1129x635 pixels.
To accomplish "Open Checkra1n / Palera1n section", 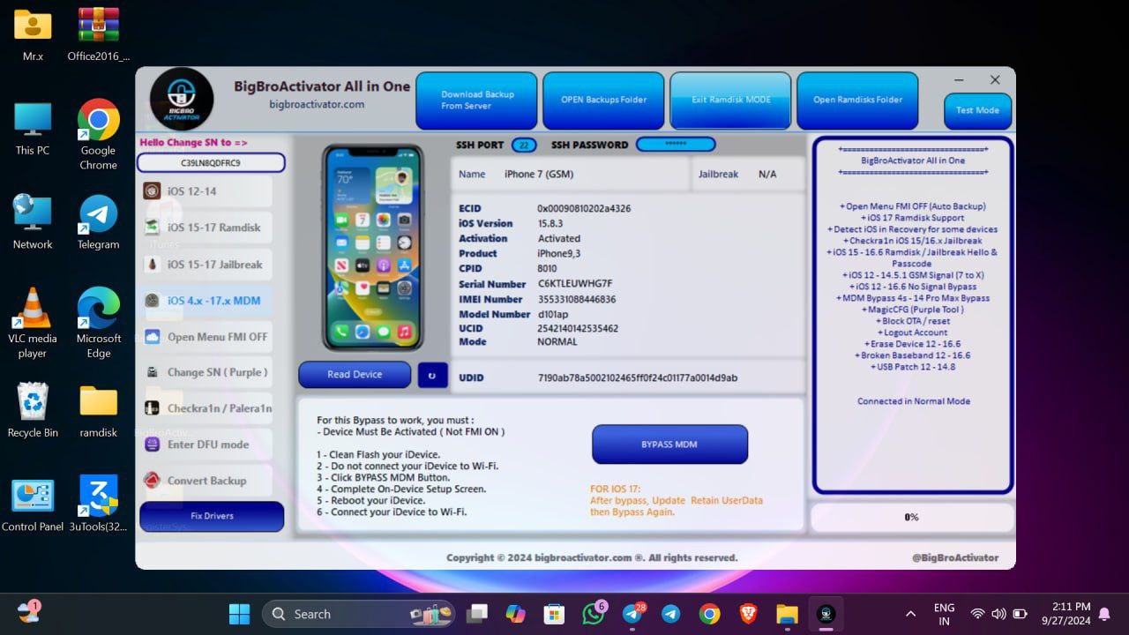I will click(x=206, y=408).
